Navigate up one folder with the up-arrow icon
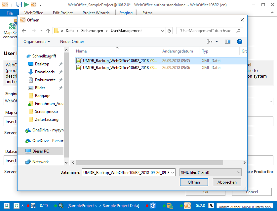 tap(48, 30)
